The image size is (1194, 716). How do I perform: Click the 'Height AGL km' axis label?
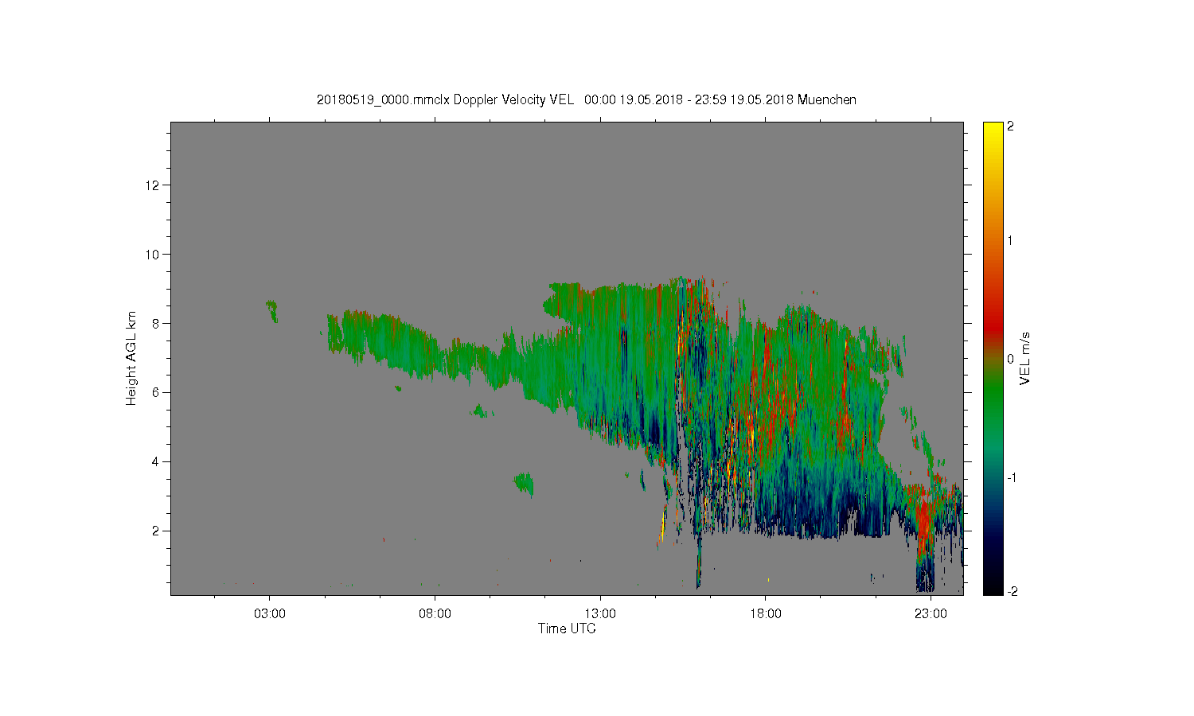click(x=131, y=358)
